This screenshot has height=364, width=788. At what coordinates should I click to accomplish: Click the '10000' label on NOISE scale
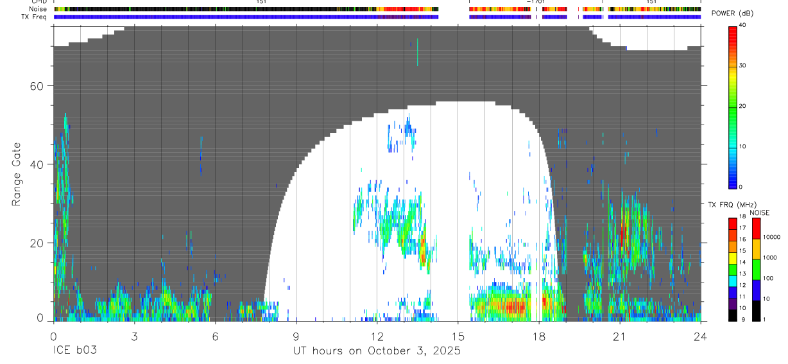coord(772,237)
